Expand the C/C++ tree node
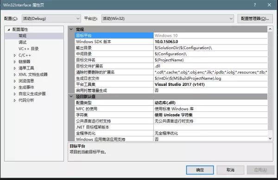This screenshot has width=278, height=180. [15, 55]
